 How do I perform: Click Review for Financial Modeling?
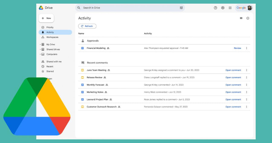(237, 48)
